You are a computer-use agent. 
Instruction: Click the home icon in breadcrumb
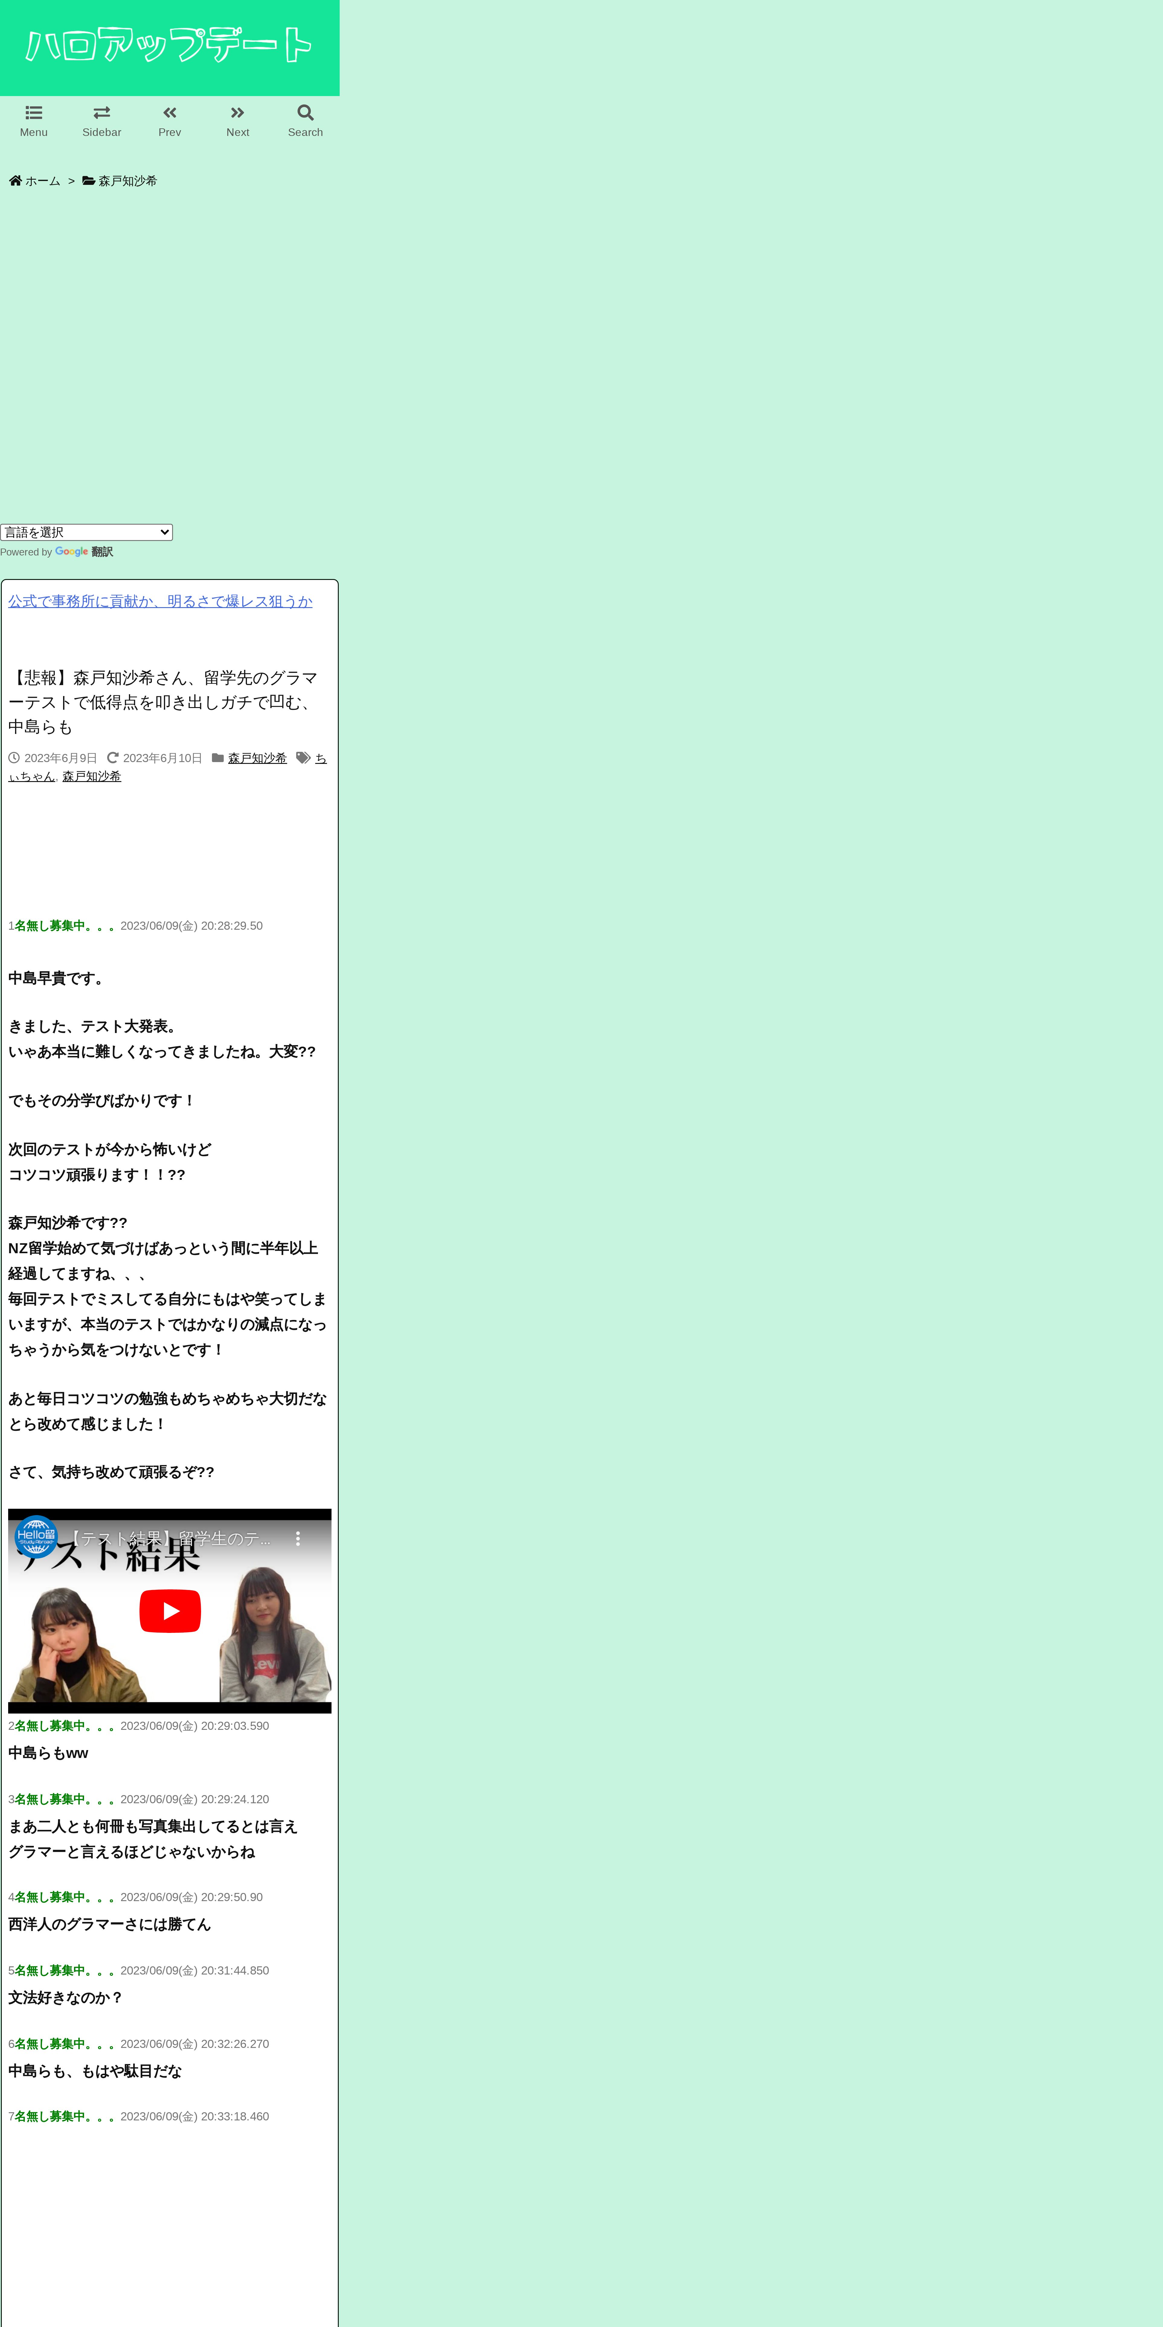point(15,181)
